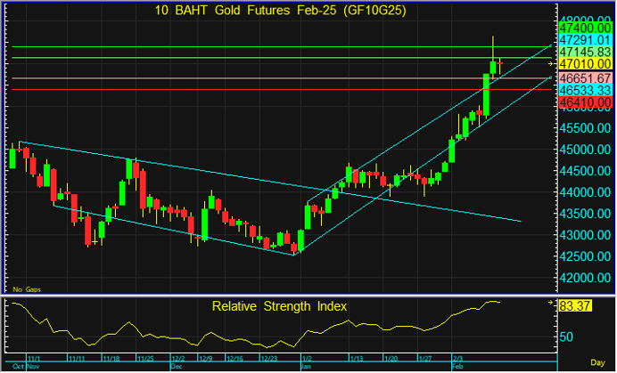This screenshot has width=617, height=373.
Task: Click the 47145.83 price level label
Action: pos(584,53)
